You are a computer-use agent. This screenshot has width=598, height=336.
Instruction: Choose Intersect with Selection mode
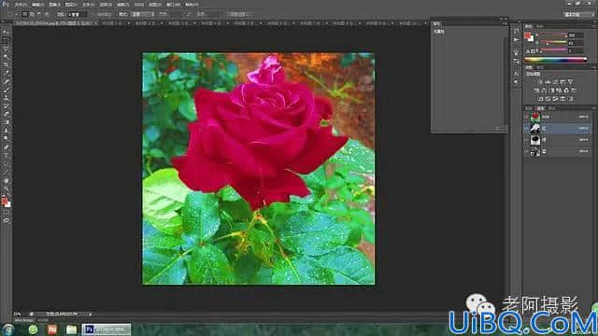pos(47,14)
